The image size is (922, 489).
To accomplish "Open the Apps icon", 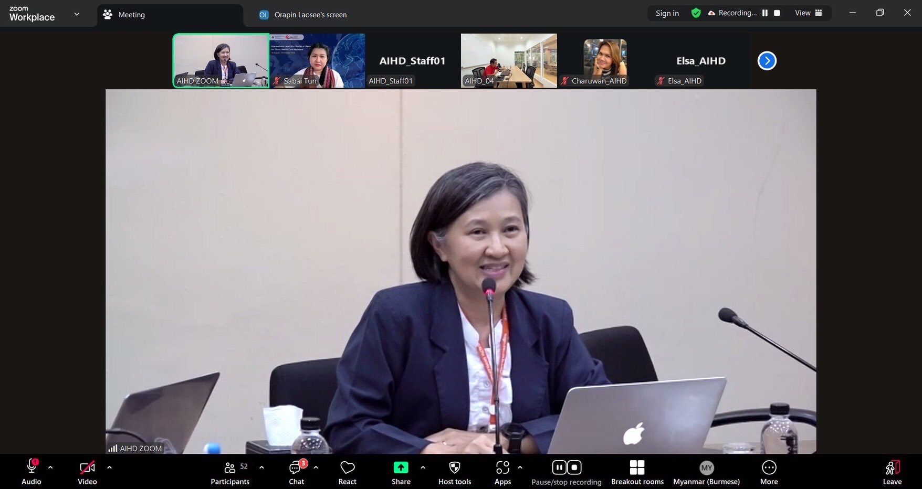I will [502, 467].
